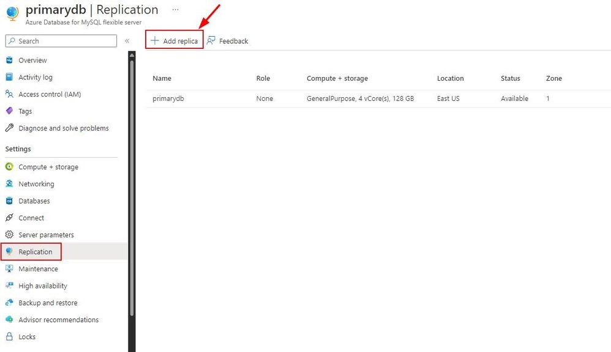Viewport: 611px width, 352px height.
Task: Click the Status column header
Action: (x=510, y=78)
